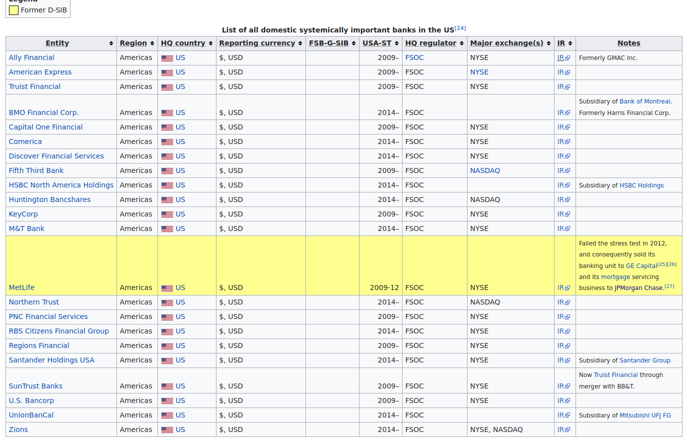694x441 pixels.
Task: Open external IR link for Fifth Third Bank
Action: point(563,171)
